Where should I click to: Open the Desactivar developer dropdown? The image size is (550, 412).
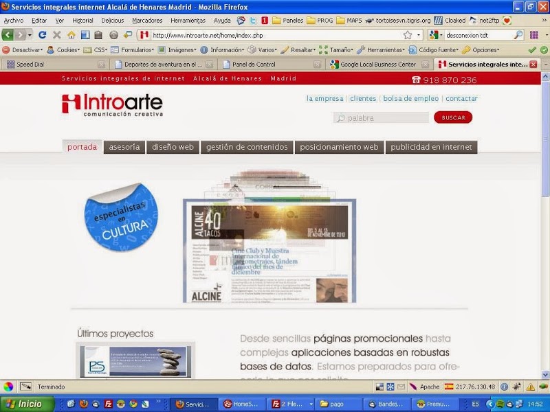coord(23,49)
